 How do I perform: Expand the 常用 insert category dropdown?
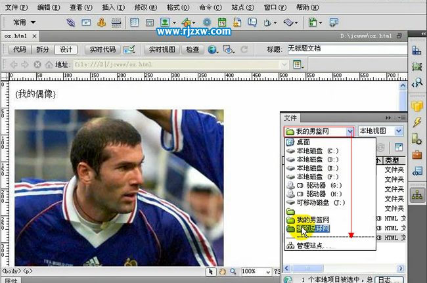[24, 22]
